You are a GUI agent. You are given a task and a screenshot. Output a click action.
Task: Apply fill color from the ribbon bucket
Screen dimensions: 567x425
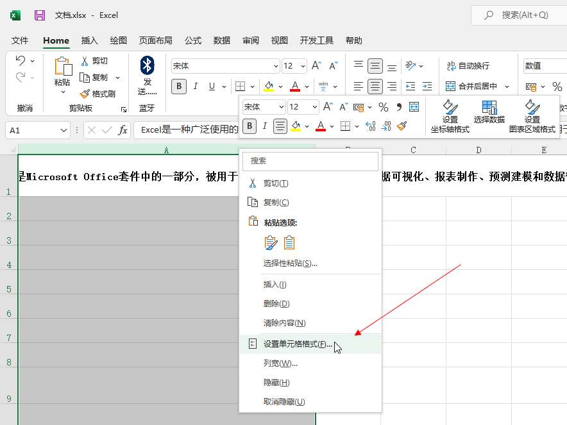point(269,87)
